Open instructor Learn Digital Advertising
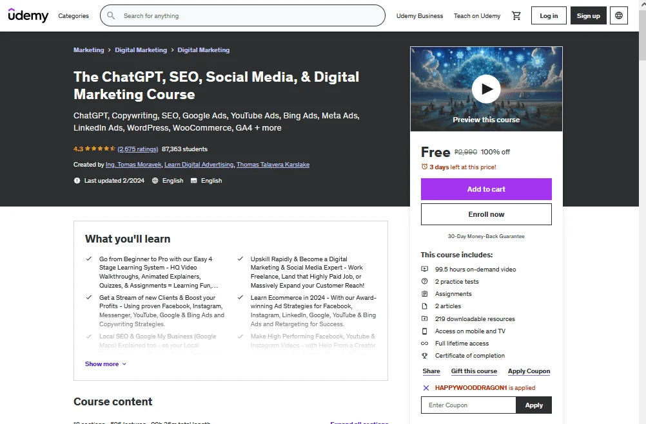646x424 pixels. 199,165
